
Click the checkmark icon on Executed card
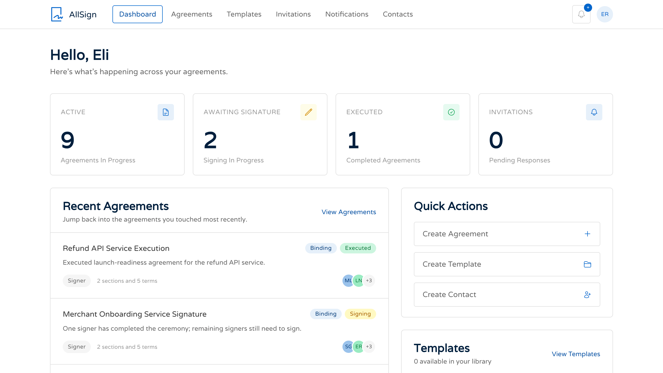click(x=451, y=112)
